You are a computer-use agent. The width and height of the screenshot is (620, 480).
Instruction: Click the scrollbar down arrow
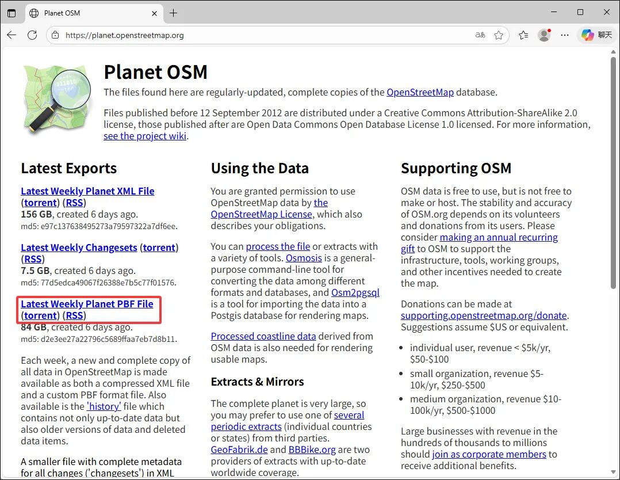(x=613, y=473)
